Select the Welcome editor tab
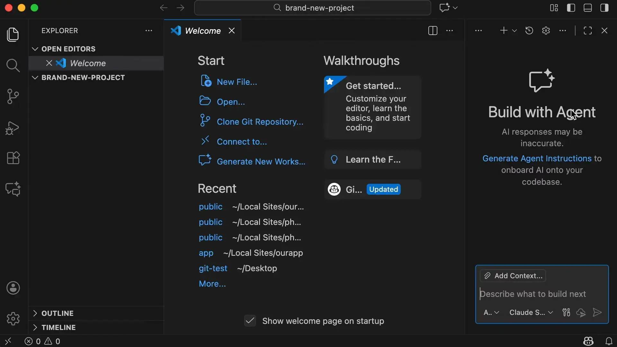 (203, 31)
